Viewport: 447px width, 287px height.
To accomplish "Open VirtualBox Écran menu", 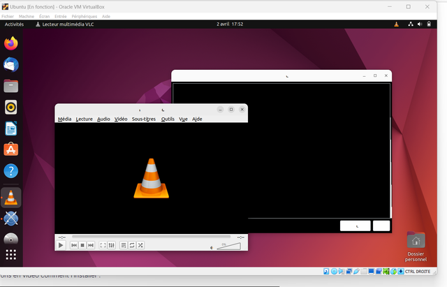I will (x=45, y=17).
